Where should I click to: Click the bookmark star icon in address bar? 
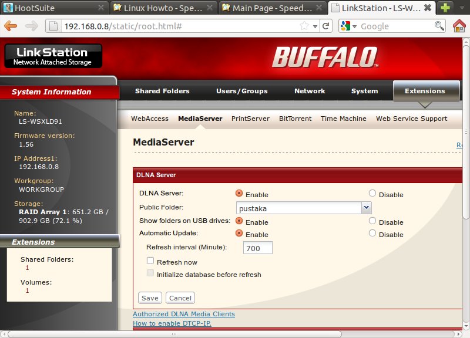pos(304,26)
